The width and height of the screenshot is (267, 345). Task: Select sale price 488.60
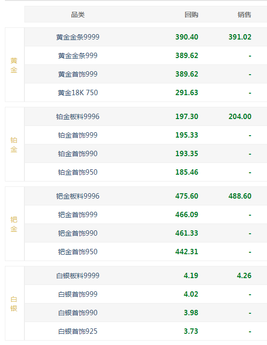240,196
